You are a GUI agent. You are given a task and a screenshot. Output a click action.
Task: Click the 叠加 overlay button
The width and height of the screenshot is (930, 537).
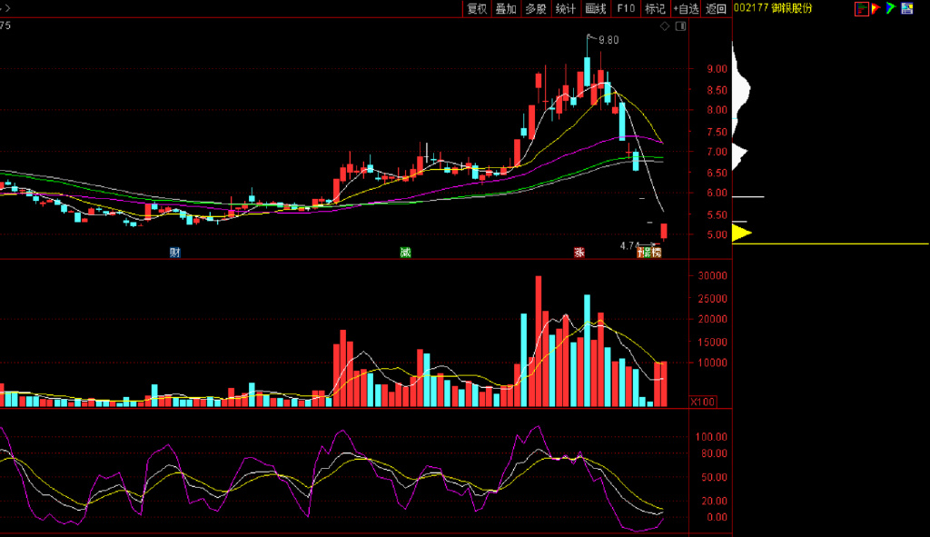pyautogui.click(x=506, y=9)
